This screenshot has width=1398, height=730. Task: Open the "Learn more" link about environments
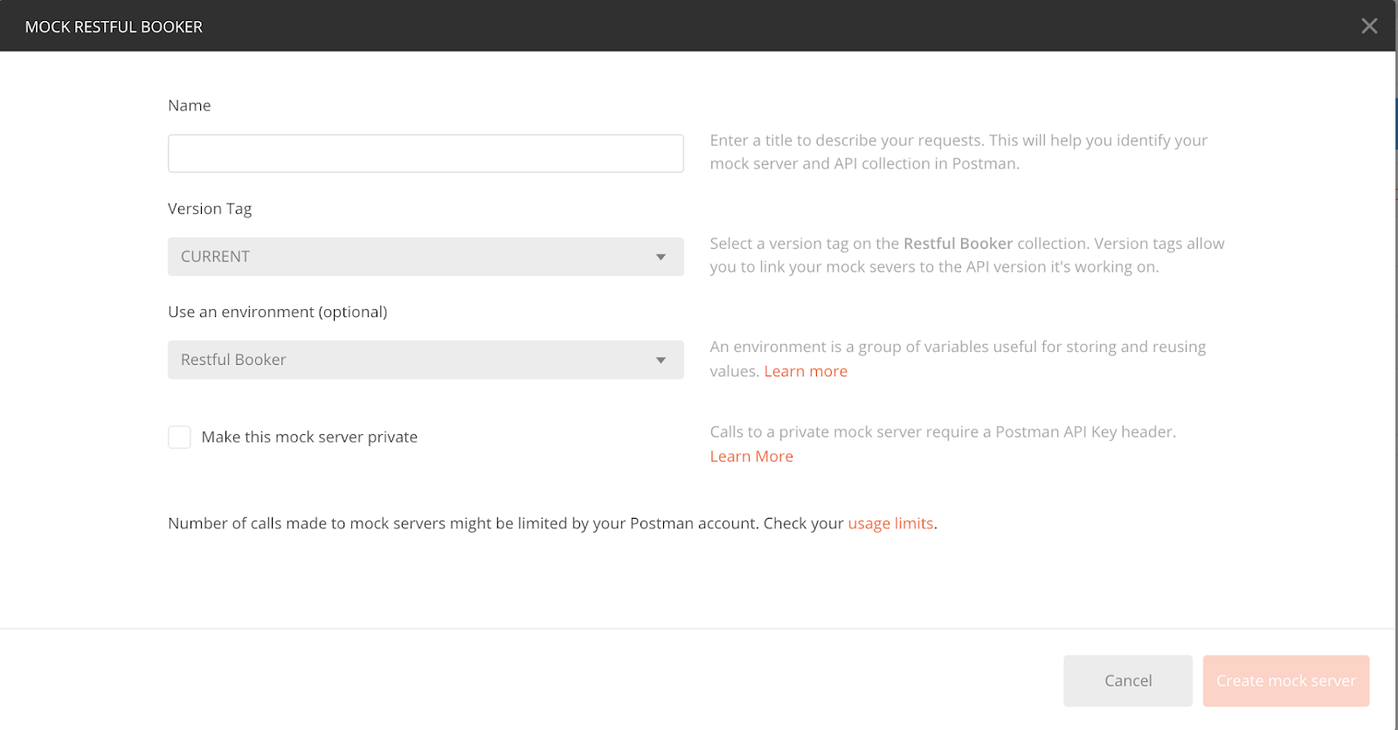tap(806, 371)
